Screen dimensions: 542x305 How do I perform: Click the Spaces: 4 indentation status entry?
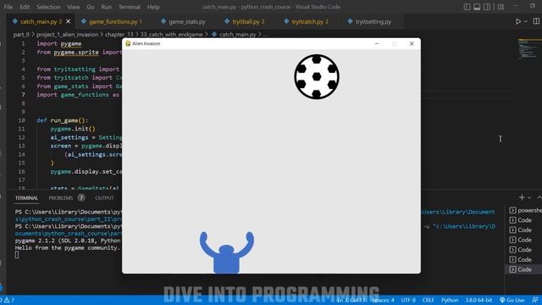tap(383, 300)
